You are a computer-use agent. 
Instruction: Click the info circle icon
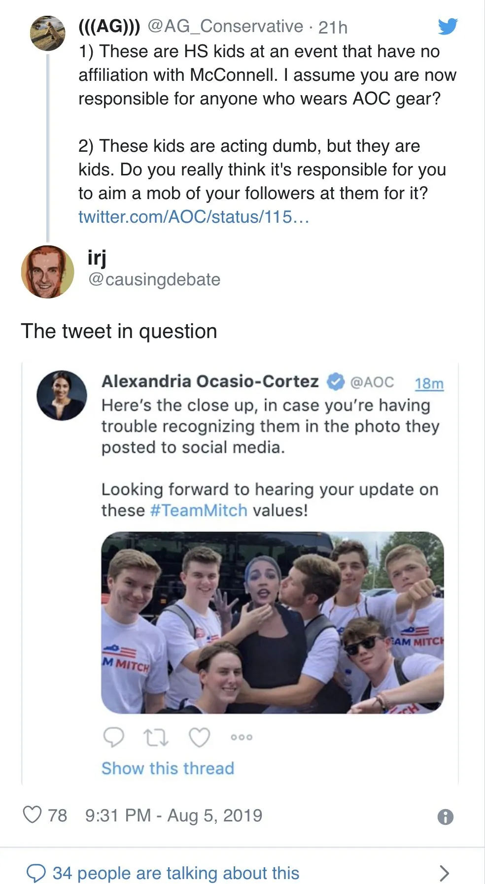tap(445, 817)
